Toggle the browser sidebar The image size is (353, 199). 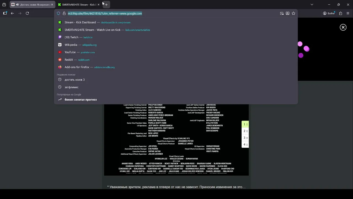tap(5, 13)
